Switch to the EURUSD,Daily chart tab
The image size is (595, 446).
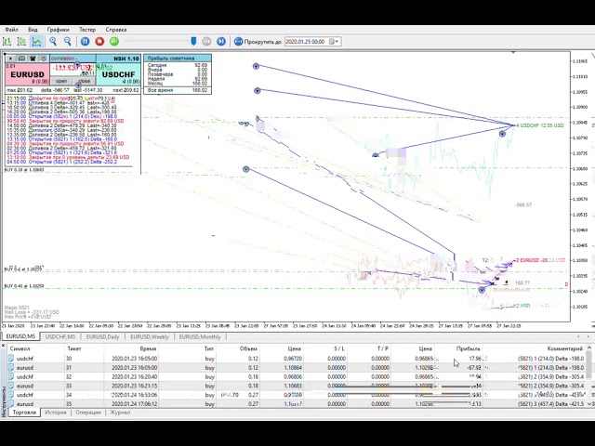pos(102,336)
